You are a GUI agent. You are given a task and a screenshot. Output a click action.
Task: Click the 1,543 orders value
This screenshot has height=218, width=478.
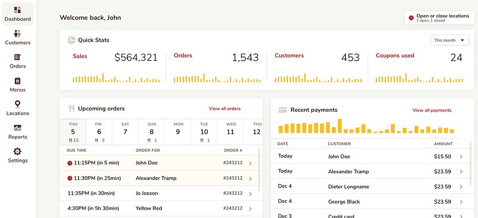coord(246,57)
